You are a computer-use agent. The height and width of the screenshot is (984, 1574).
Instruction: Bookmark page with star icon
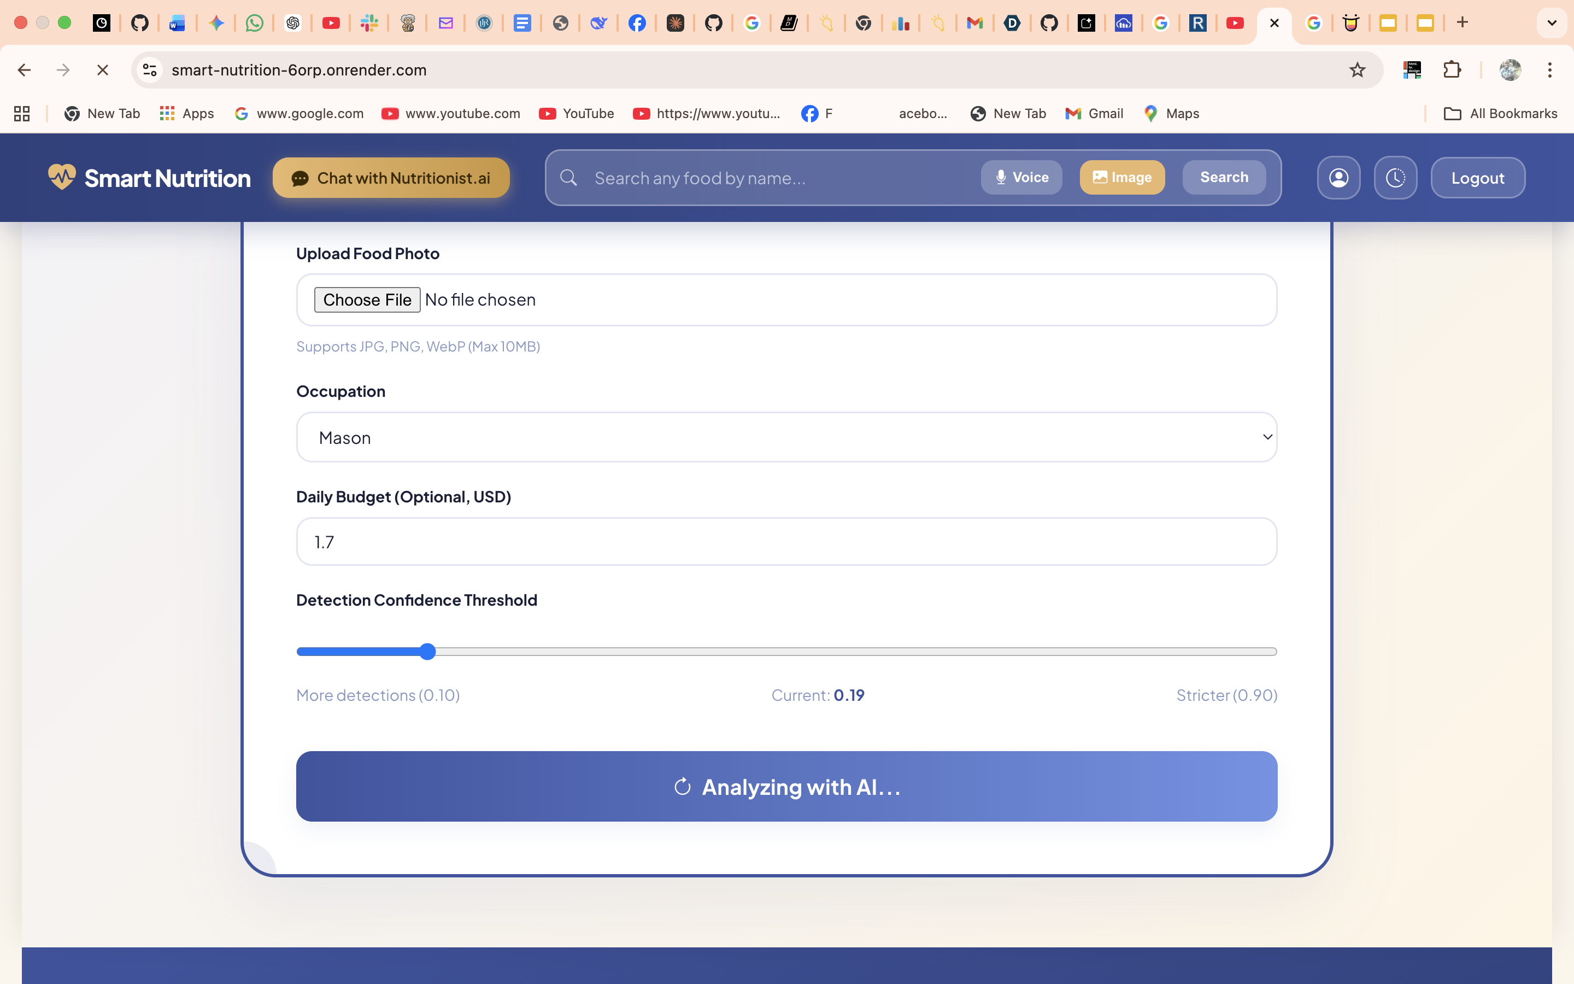coord(1357,71)
